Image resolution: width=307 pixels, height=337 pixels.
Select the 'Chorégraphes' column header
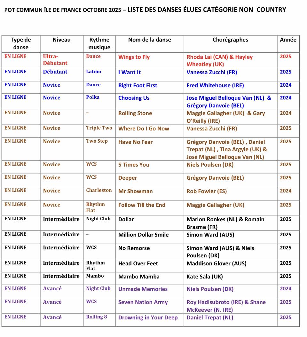[x=230, y=40]
